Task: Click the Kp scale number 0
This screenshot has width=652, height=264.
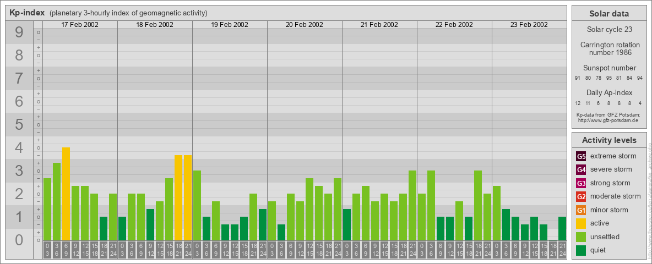Action: pyautogui.click(x=19, y=240)
